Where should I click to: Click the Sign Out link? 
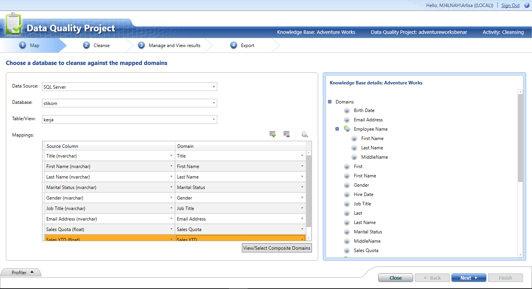pyautogui.click(x=510, y=5)
